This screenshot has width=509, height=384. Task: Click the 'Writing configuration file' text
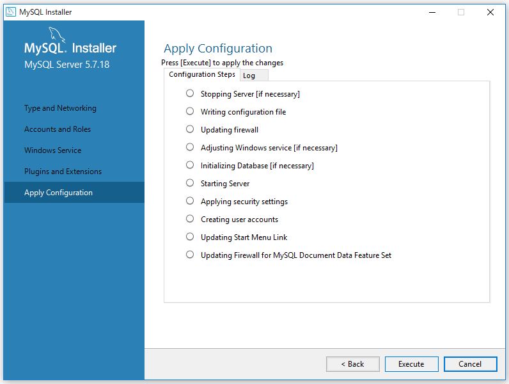coord(243,112)
